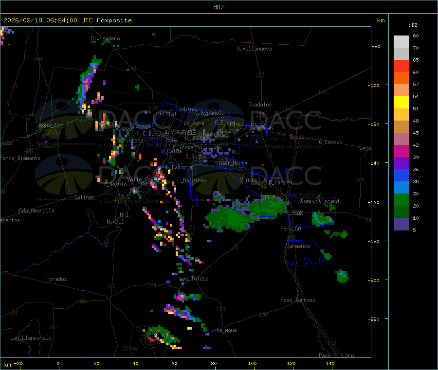The width and height of the screenshot is (438, 370).
Task: Click the 60 km horizontal axis tick
Action: [x=174, y=363]
